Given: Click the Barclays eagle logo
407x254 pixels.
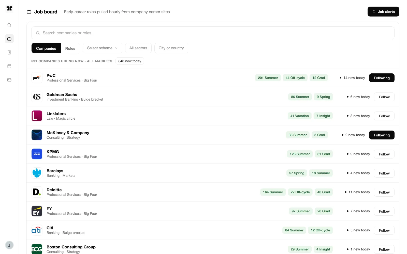Looking at the screenshot, I should [x=37, y=173].
